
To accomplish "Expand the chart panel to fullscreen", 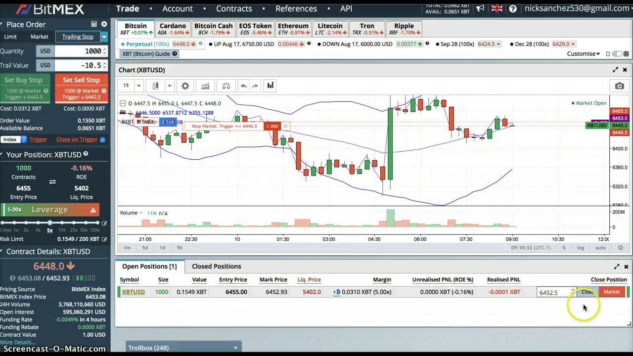I will pyautogui.click(x=615, y=70).
